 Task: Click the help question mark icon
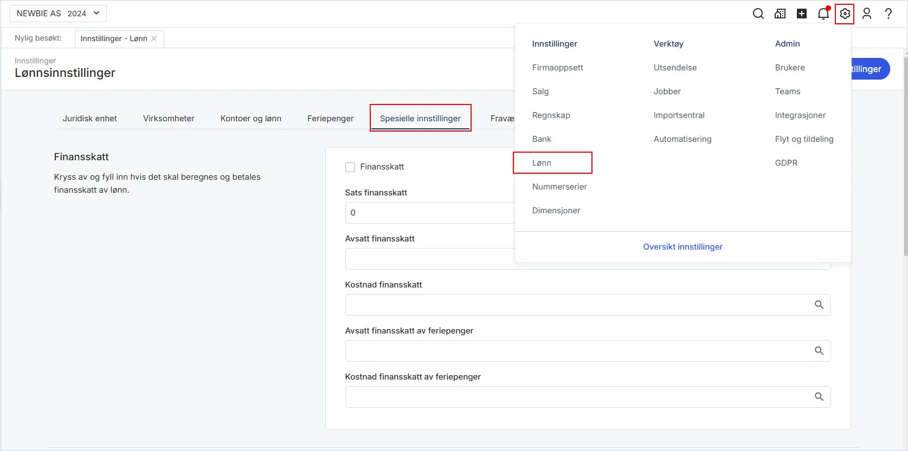point(888,14)
